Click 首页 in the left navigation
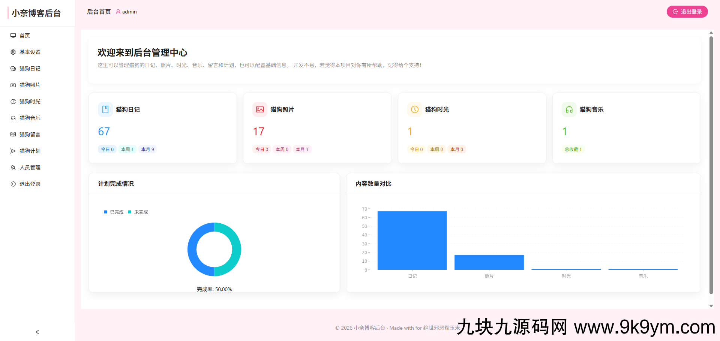 [25, 36]
